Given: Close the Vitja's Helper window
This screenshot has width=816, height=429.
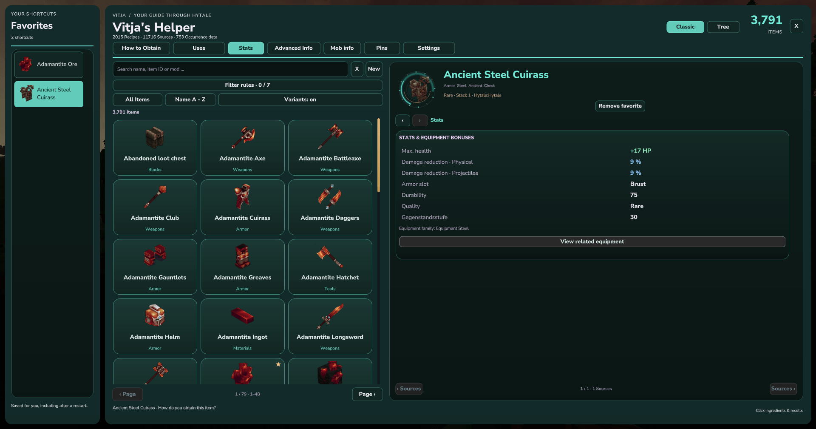Looking at the screenshot, I should pyautogui.click(x=796, y=26).
